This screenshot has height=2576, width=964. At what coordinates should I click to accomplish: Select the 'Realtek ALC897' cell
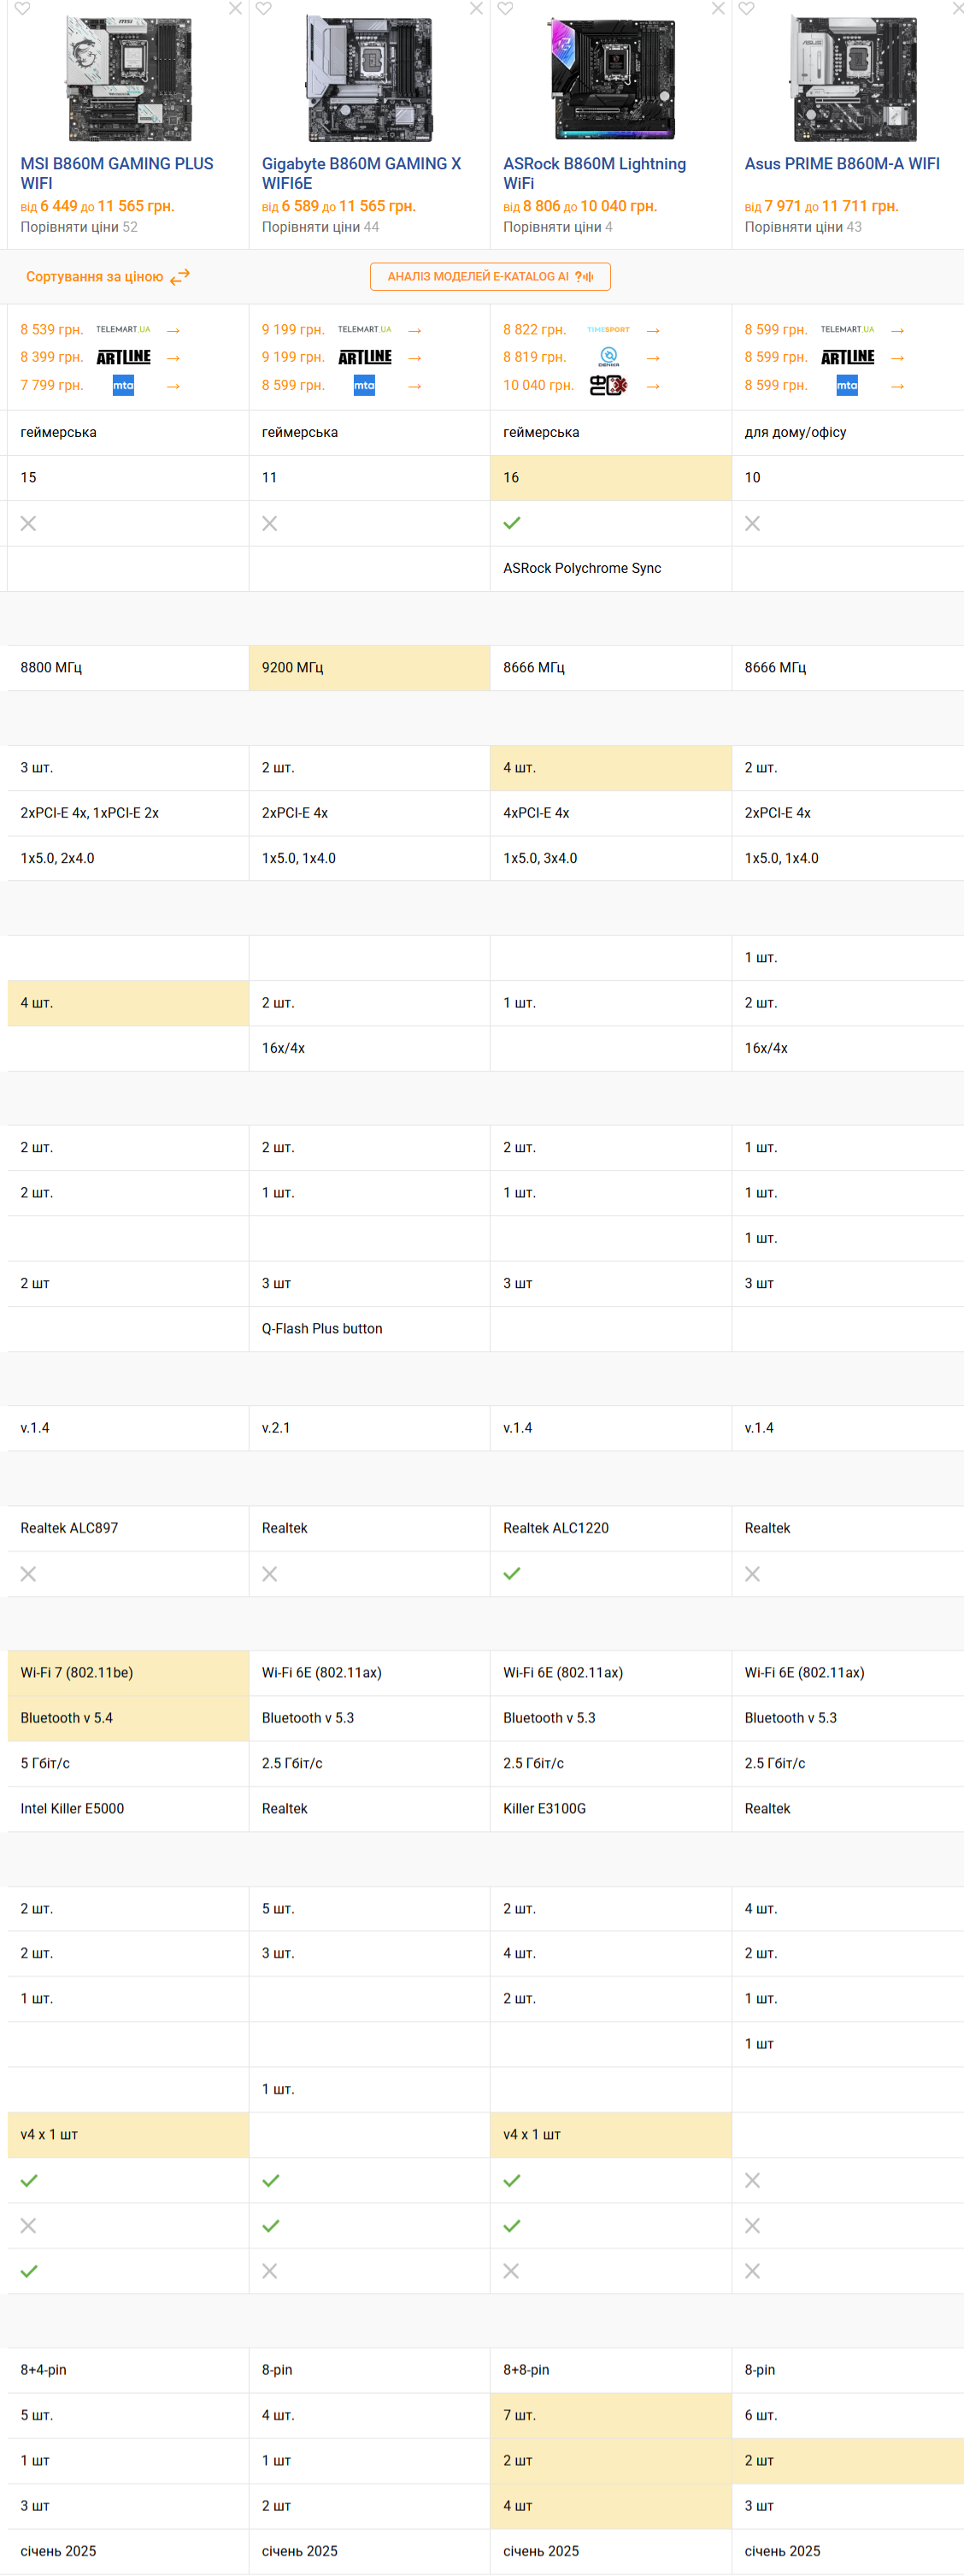(x=128, y=1528)
